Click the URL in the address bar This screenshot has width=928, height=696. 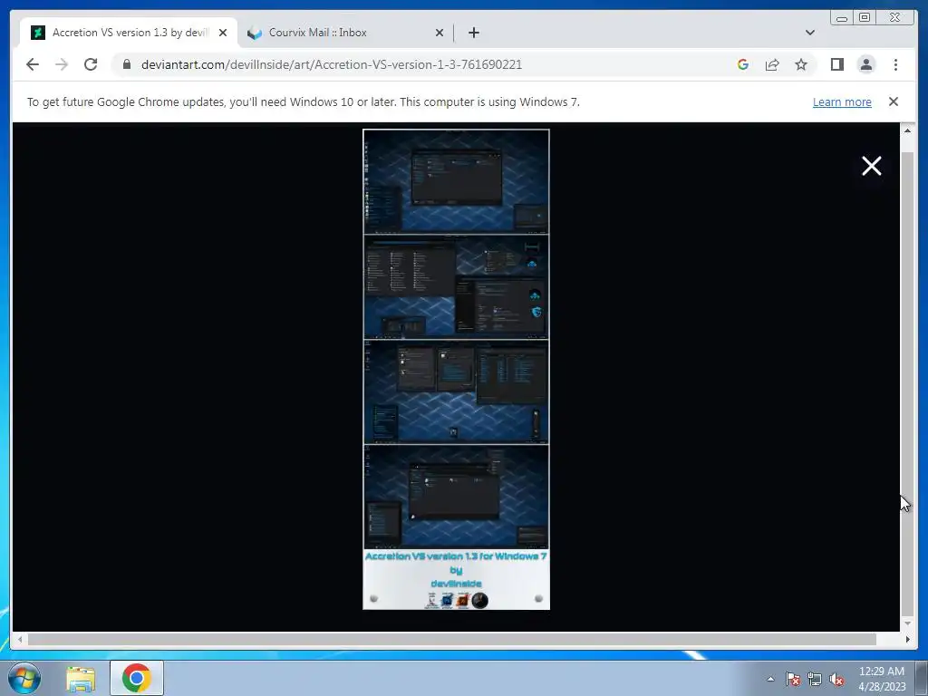(332, 64)
